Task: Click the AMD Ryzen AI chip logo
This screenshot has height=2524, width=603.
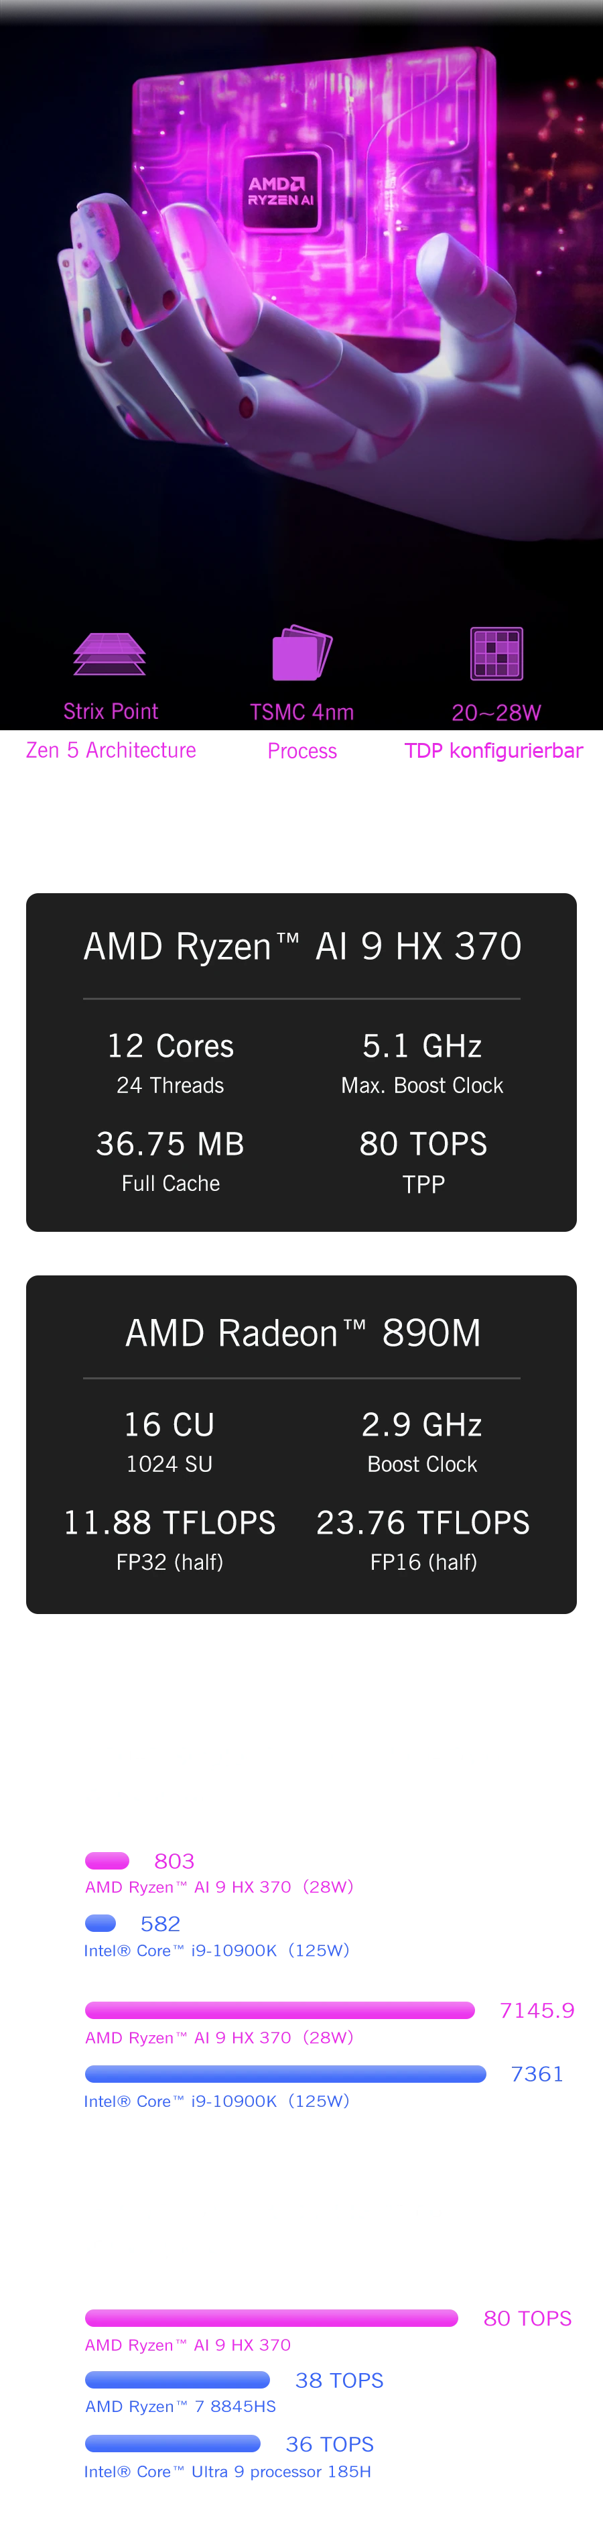Action: pyautogui.click(x=281, y=191)
